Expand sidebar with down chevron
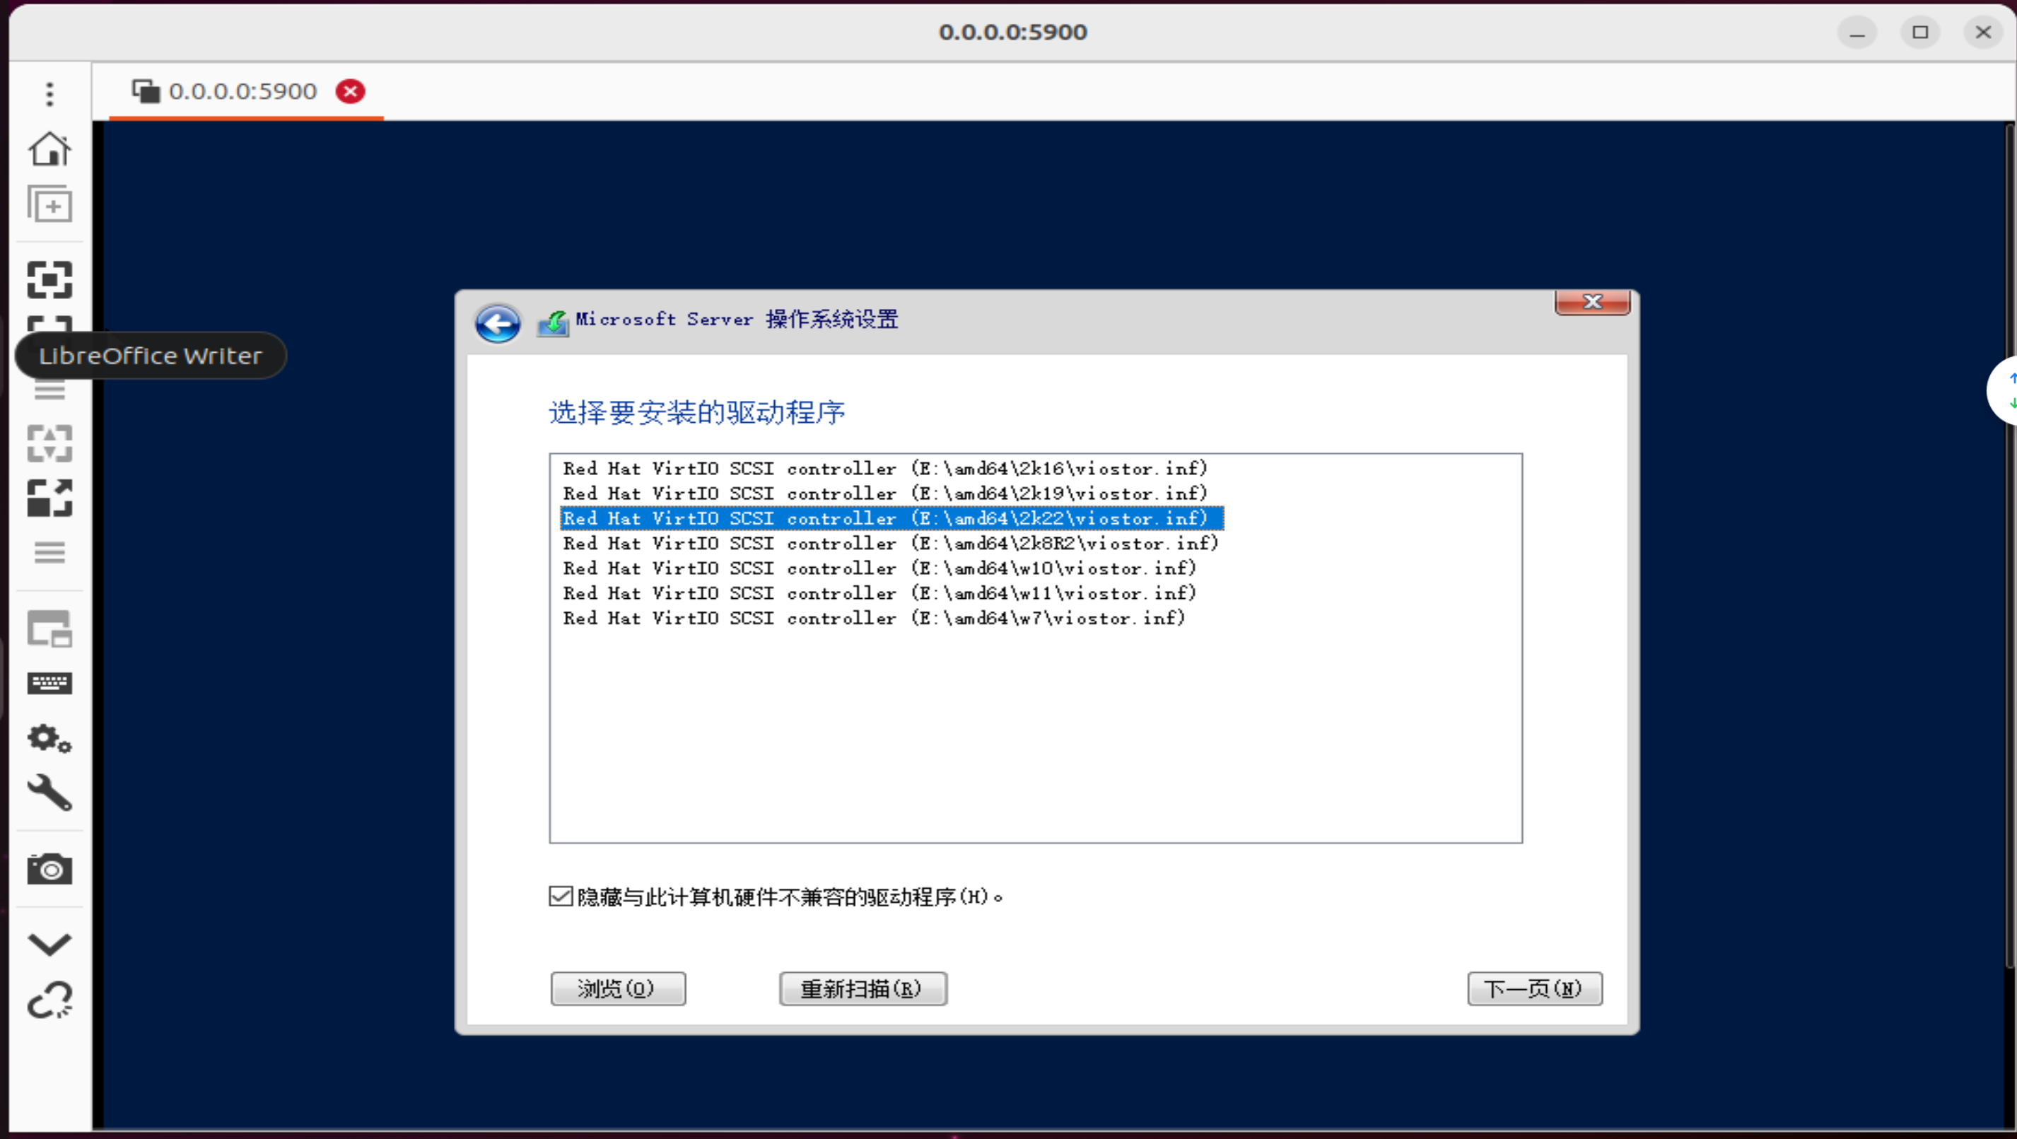2017x1139 pixels. click(x=49, y=944)
